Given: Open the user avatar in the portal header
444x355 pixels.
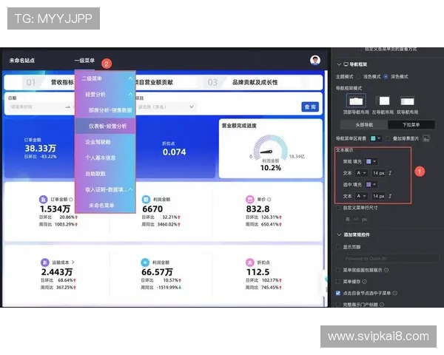Looking at the screenshot, I should [315, 60].
